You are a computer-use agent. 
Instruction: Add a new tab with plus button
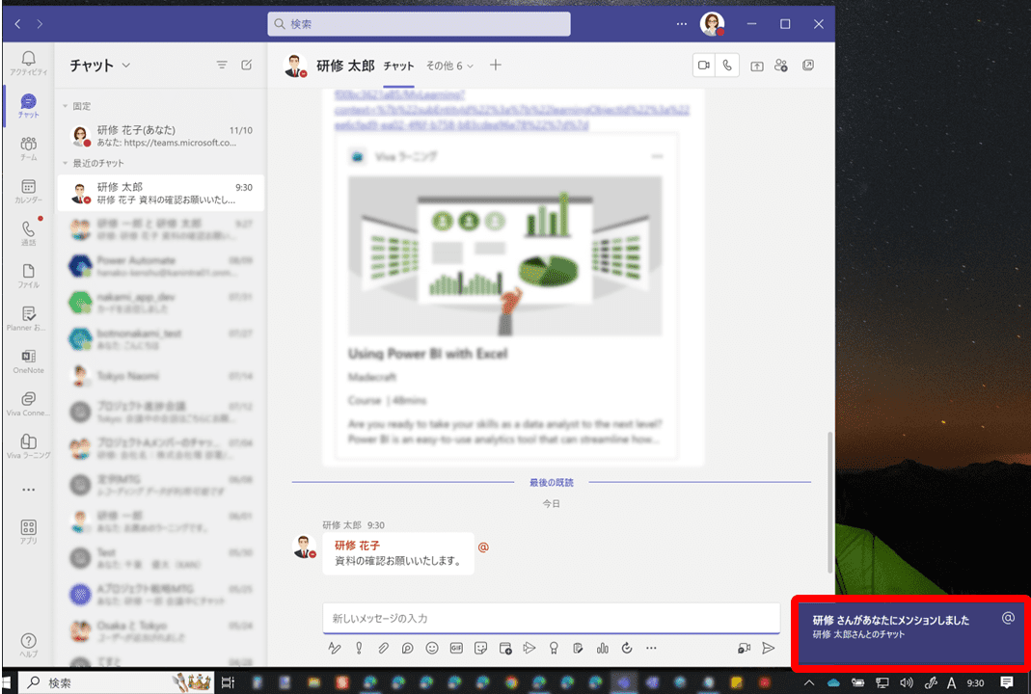point(496,66)
